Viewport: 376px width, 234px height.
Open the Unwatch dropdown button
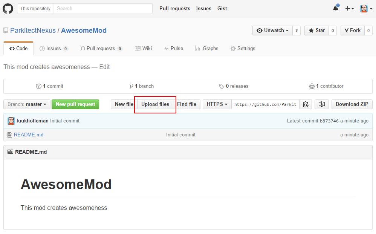[272, 31]
